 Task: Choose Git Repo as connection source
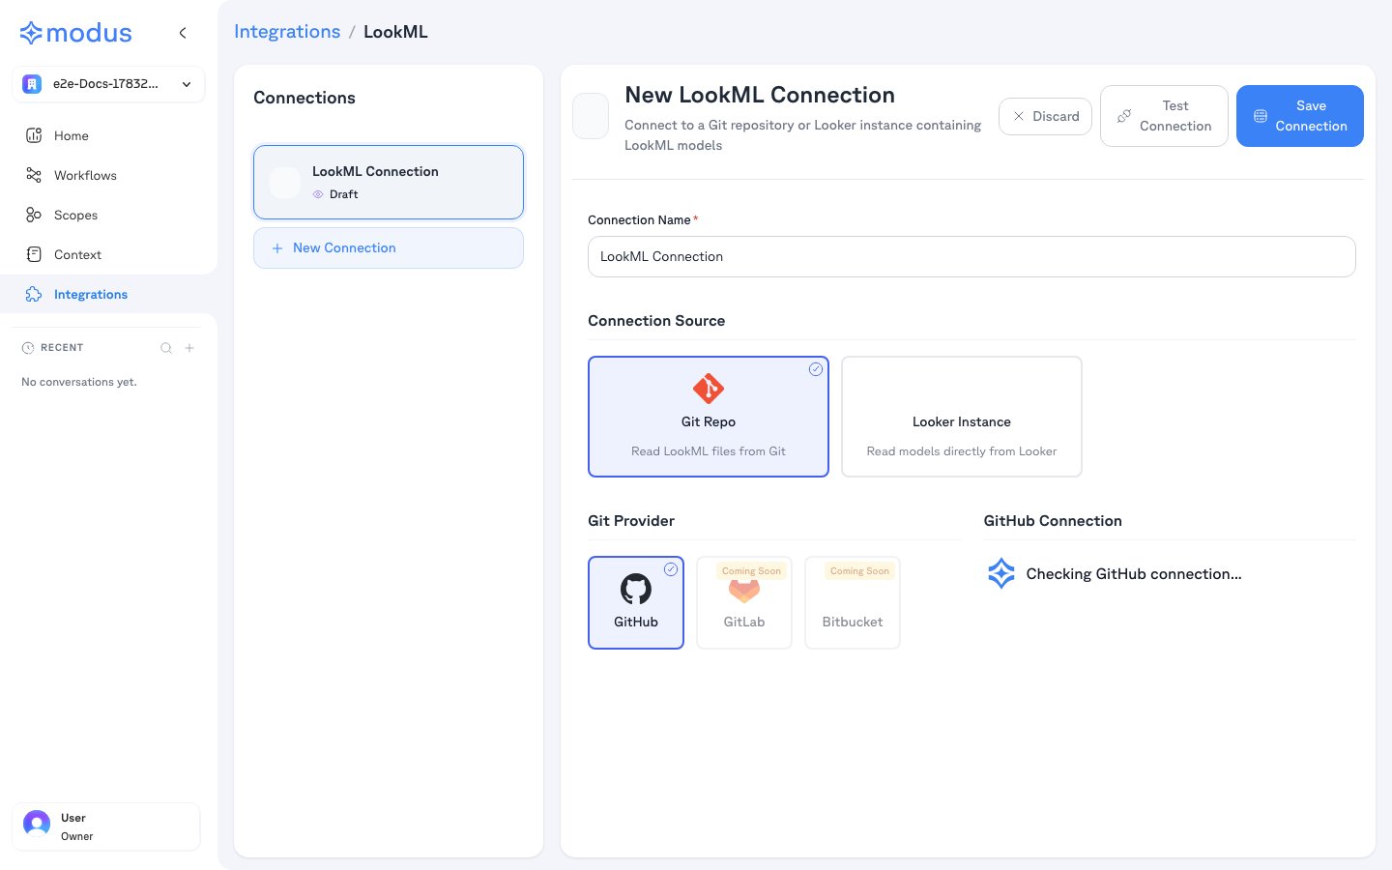click(x=709, y=417)
